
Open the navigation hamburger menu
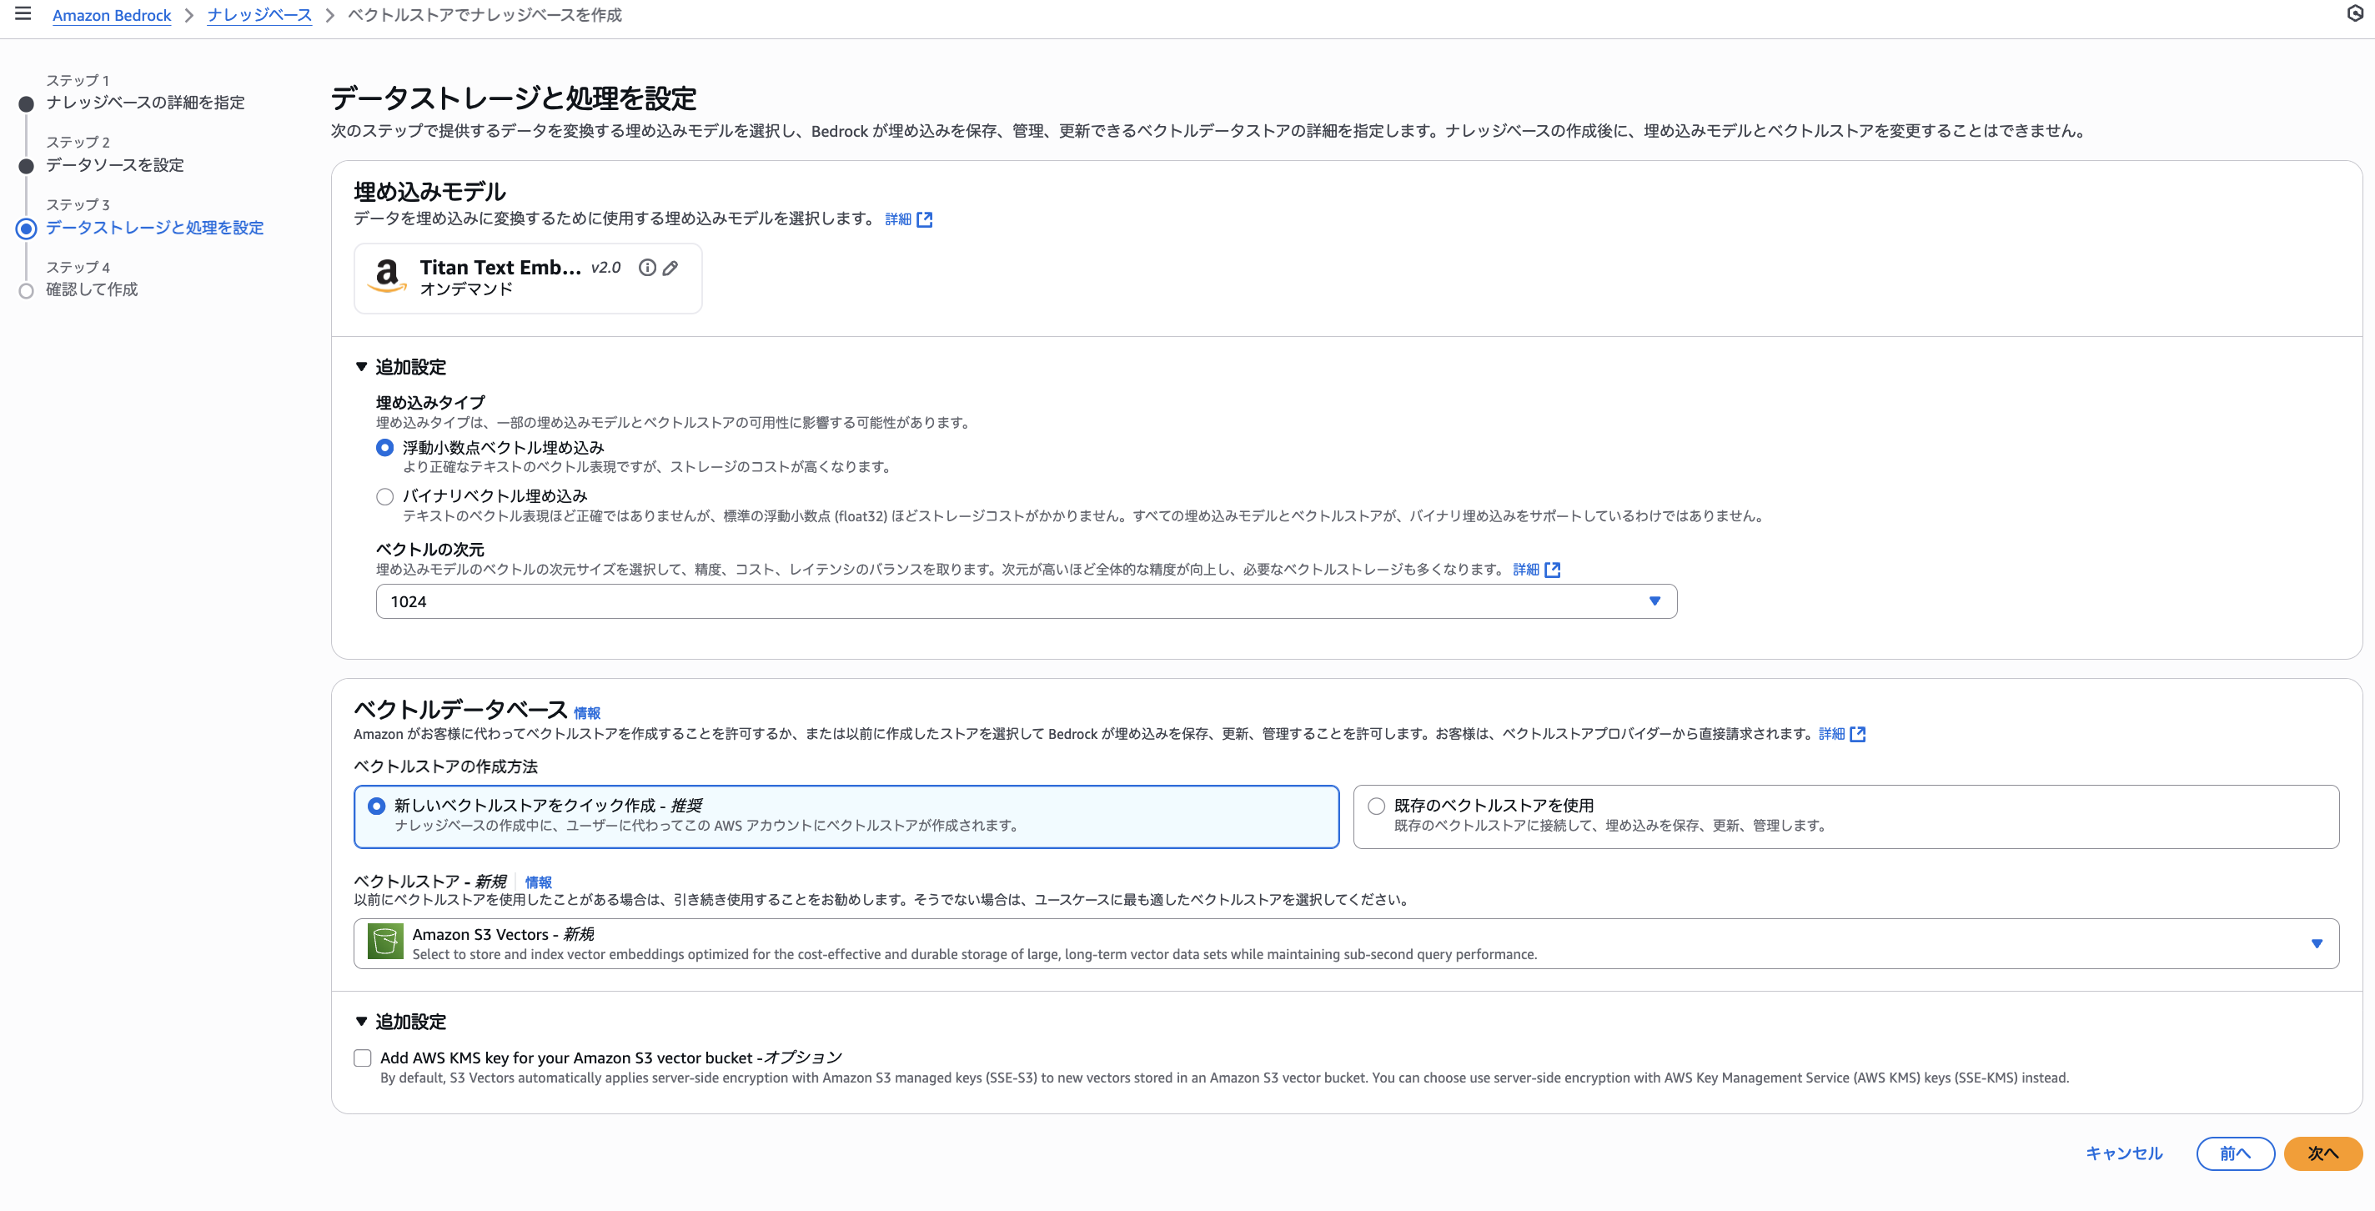pos(23,14)
